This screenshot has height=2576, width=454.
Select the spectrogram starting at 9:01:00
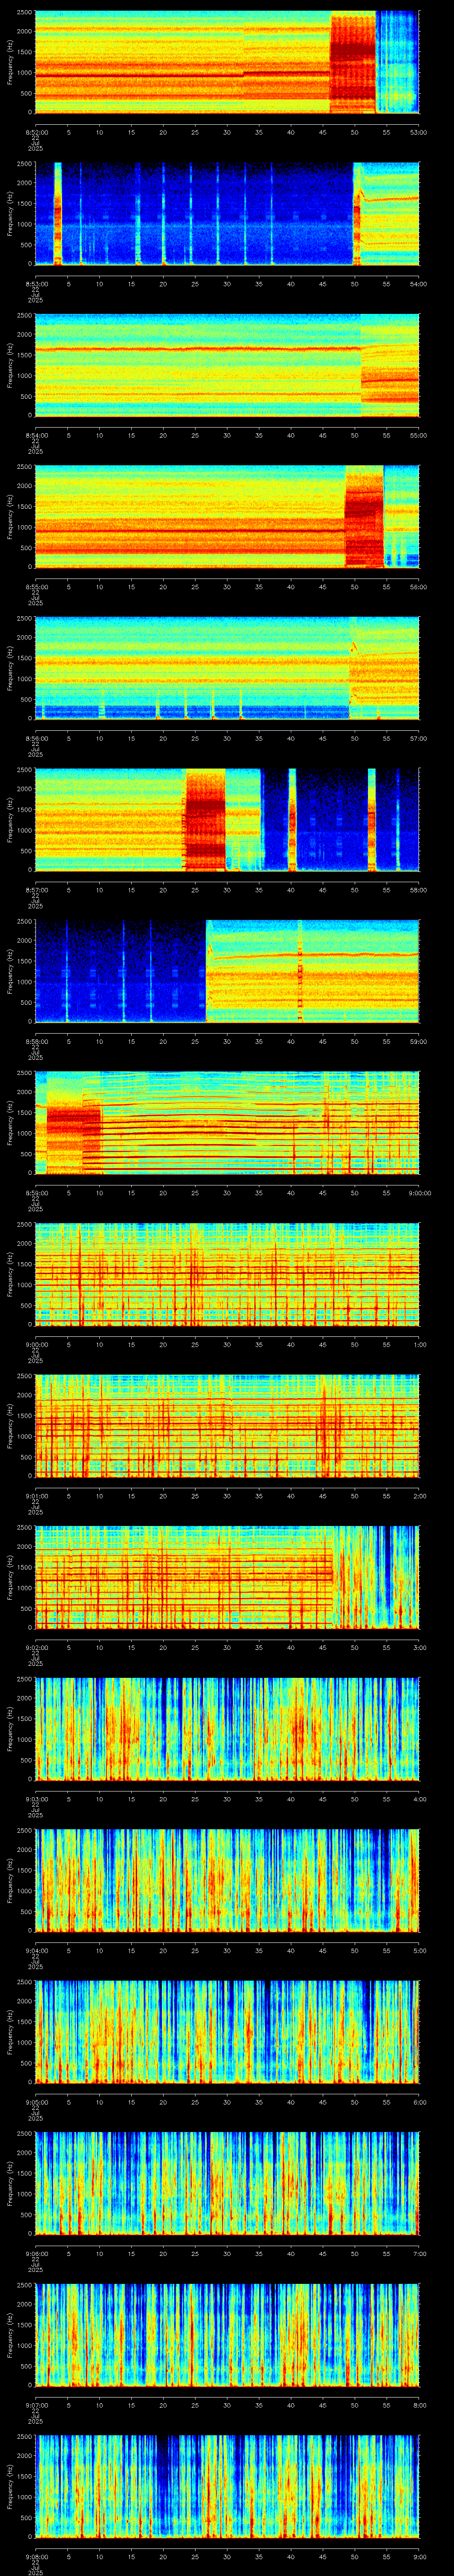227,1425
